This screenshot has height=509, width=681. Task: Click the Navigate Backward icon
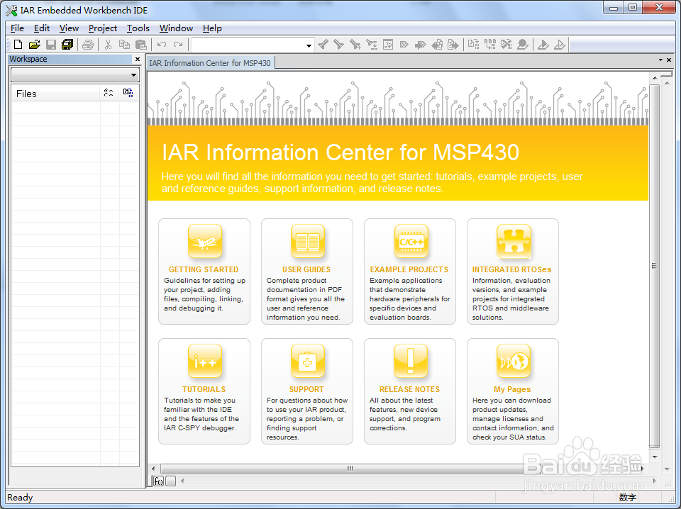pyautogui.click(x=437, y=44)
